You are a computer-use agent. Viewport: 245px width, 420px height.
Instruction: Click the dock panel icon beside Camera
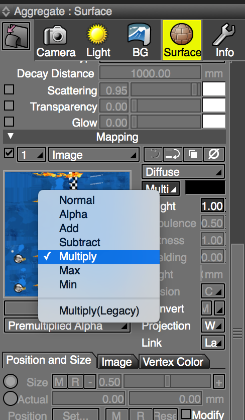click(x=16, y=36)
